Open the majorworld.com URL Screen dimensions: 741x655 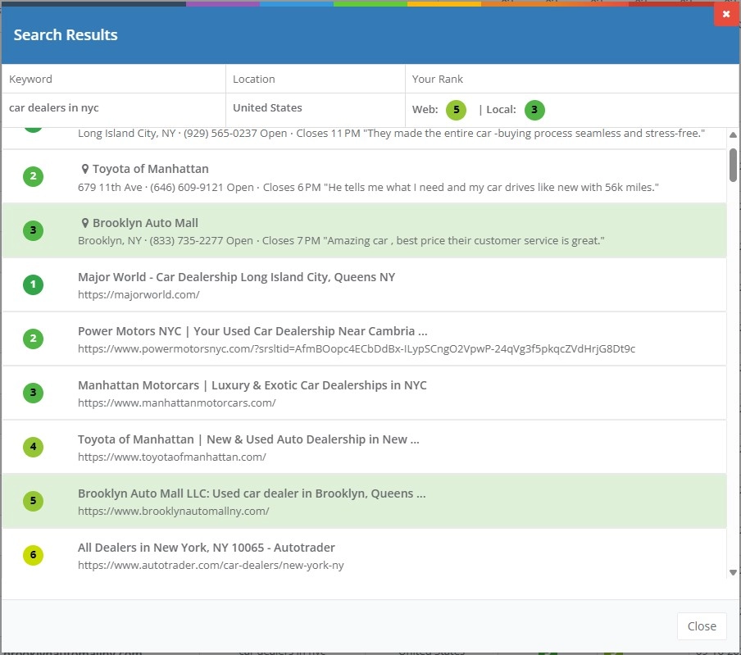point(139,295)
